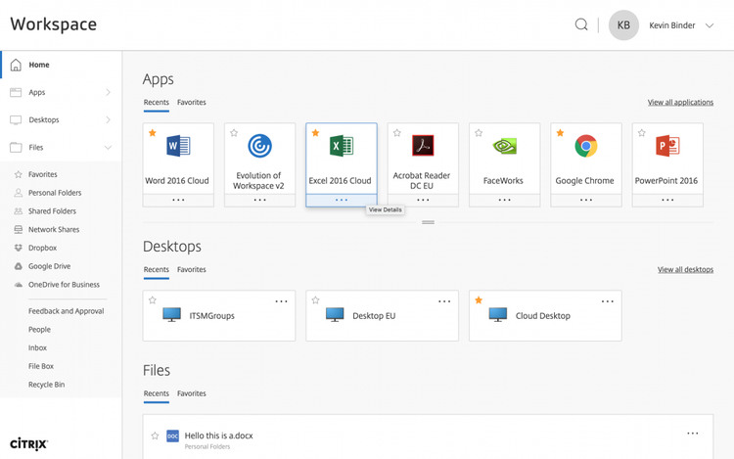Image resolution: width=734 pixels, height=459 pixels.
Task: Open options dots for Hello this is a.docx
Action: pyautogui.click(x=692, y=434)
